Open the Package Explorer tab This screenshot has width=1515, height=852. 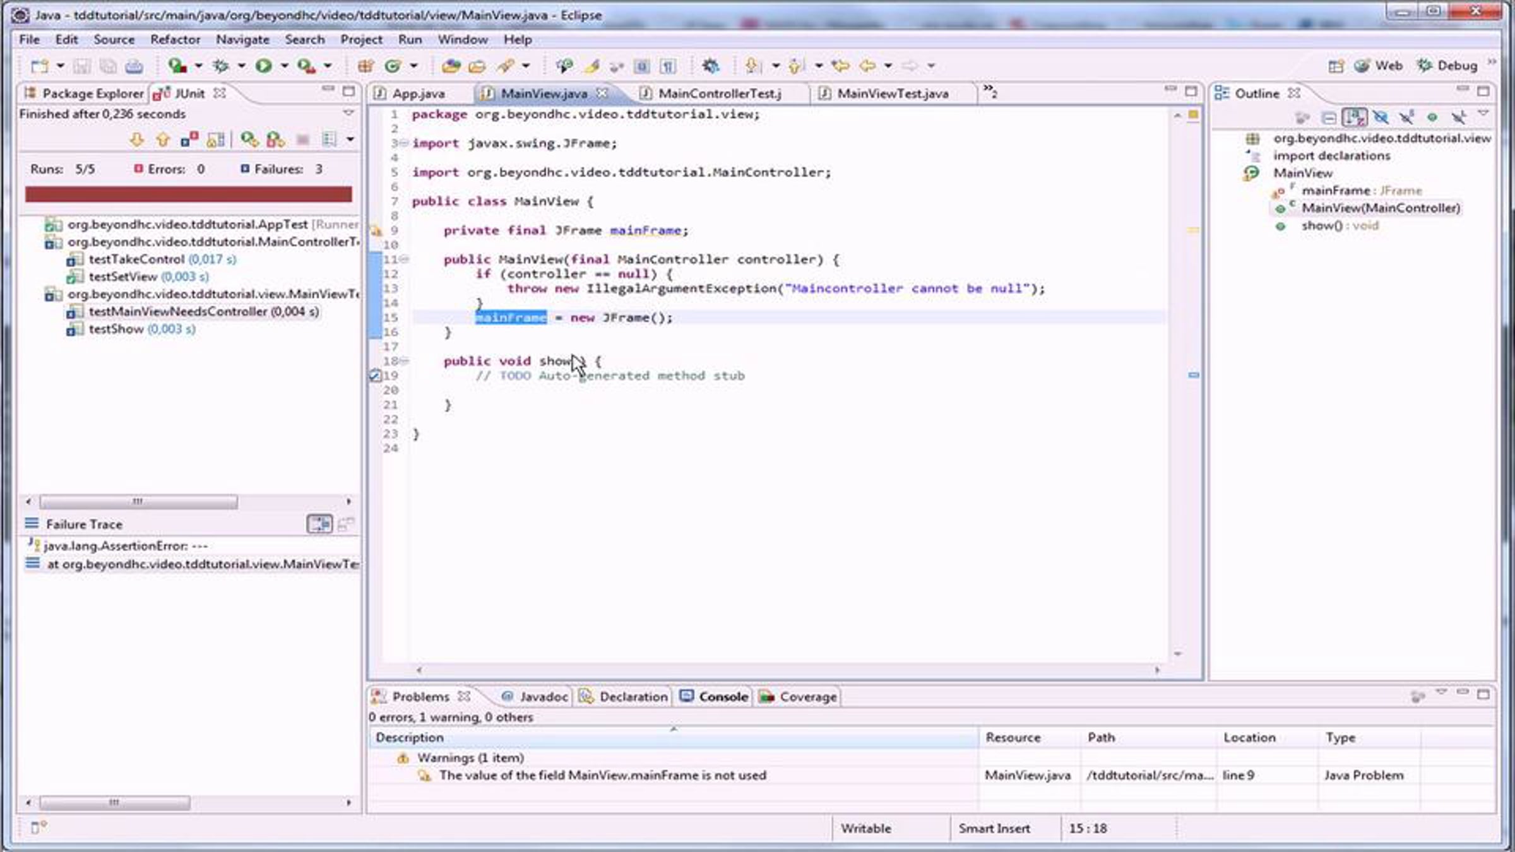point(84,93)
